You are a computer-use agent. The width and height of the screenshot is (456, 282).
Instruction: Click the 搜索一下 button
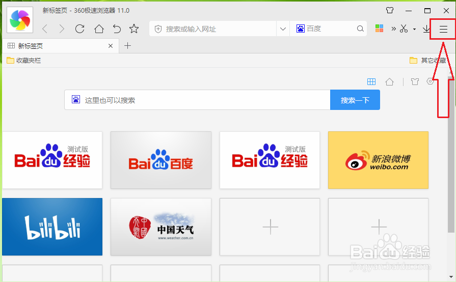[x=355, y=100]
